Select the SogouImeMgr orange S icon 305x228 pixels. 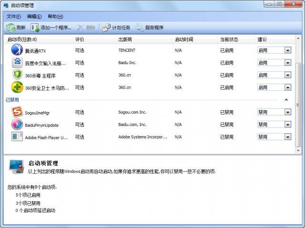17,112
